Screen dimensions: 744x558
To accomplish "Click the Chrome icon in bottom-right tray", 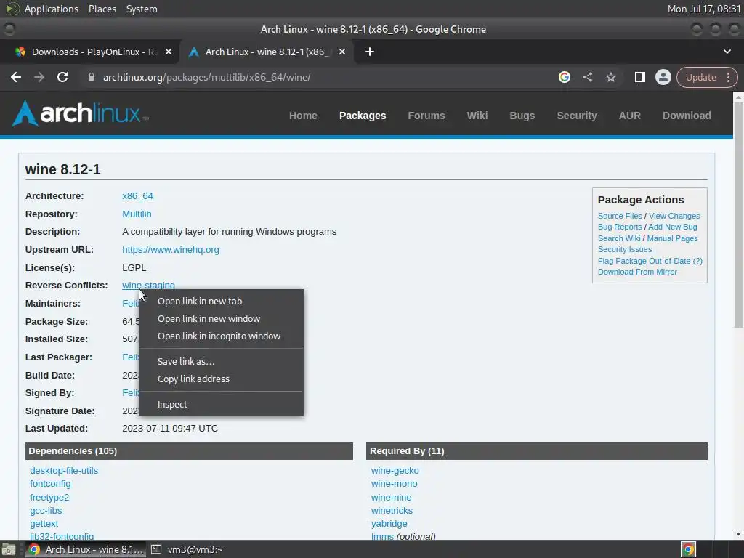I will click(688, 549).
